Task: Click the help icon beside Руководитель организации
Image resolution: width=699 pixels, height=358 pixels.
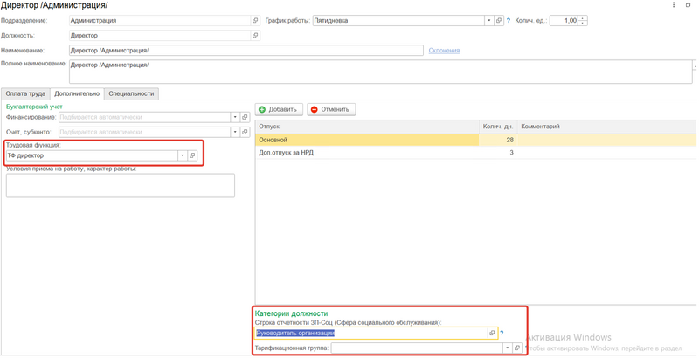Action: point(502,334)
